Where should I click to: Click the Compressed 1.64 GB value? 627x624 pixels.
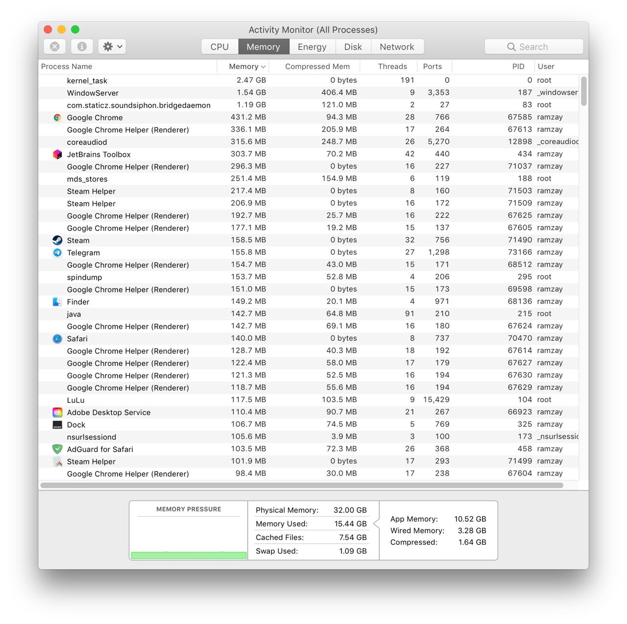pyautogui.click(x=472, y=542)
